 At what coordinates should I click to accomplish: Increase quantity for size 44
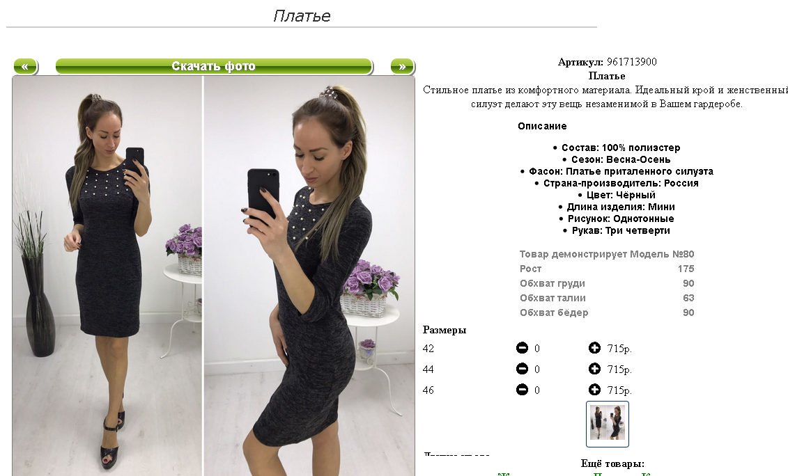tap(594, 369)
